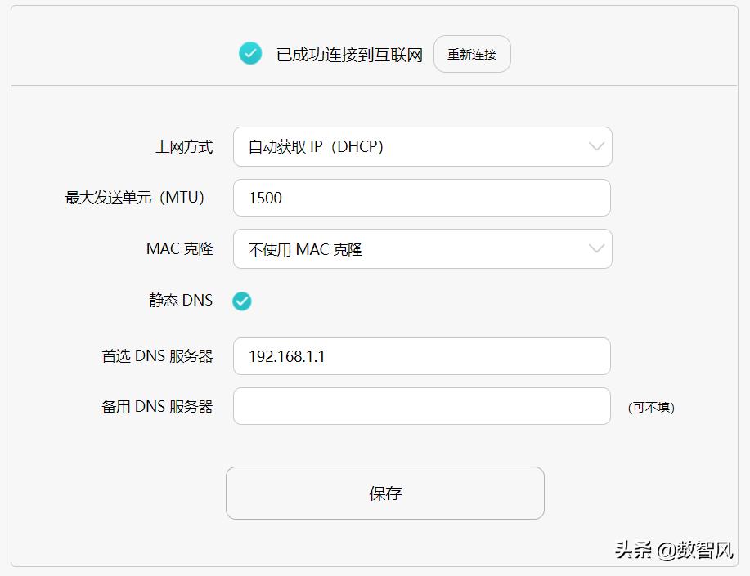The image size is (750, 576).
Task: Click the empty 备用 DNS 服务器 field
Action: (422, 406)
